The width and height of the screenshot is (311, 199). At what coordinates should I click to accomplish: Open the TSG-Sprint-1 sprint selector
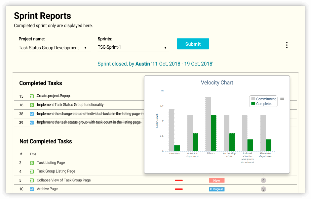(x=133, y=47)
